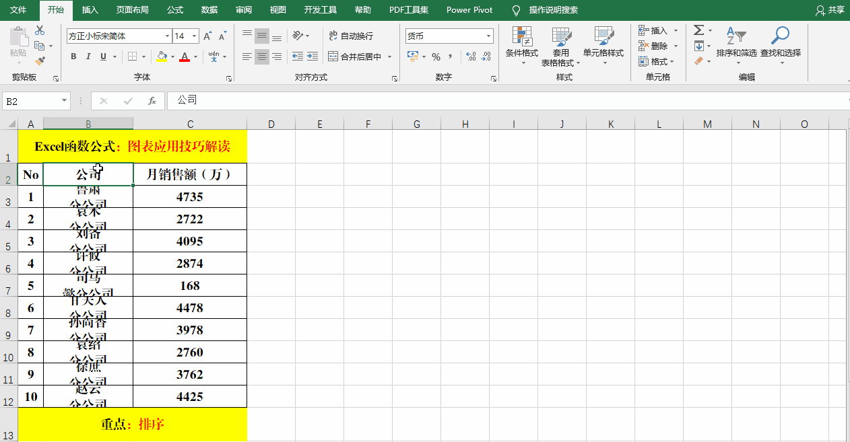
Task: Select cell with value 4735
Action: 190,197
